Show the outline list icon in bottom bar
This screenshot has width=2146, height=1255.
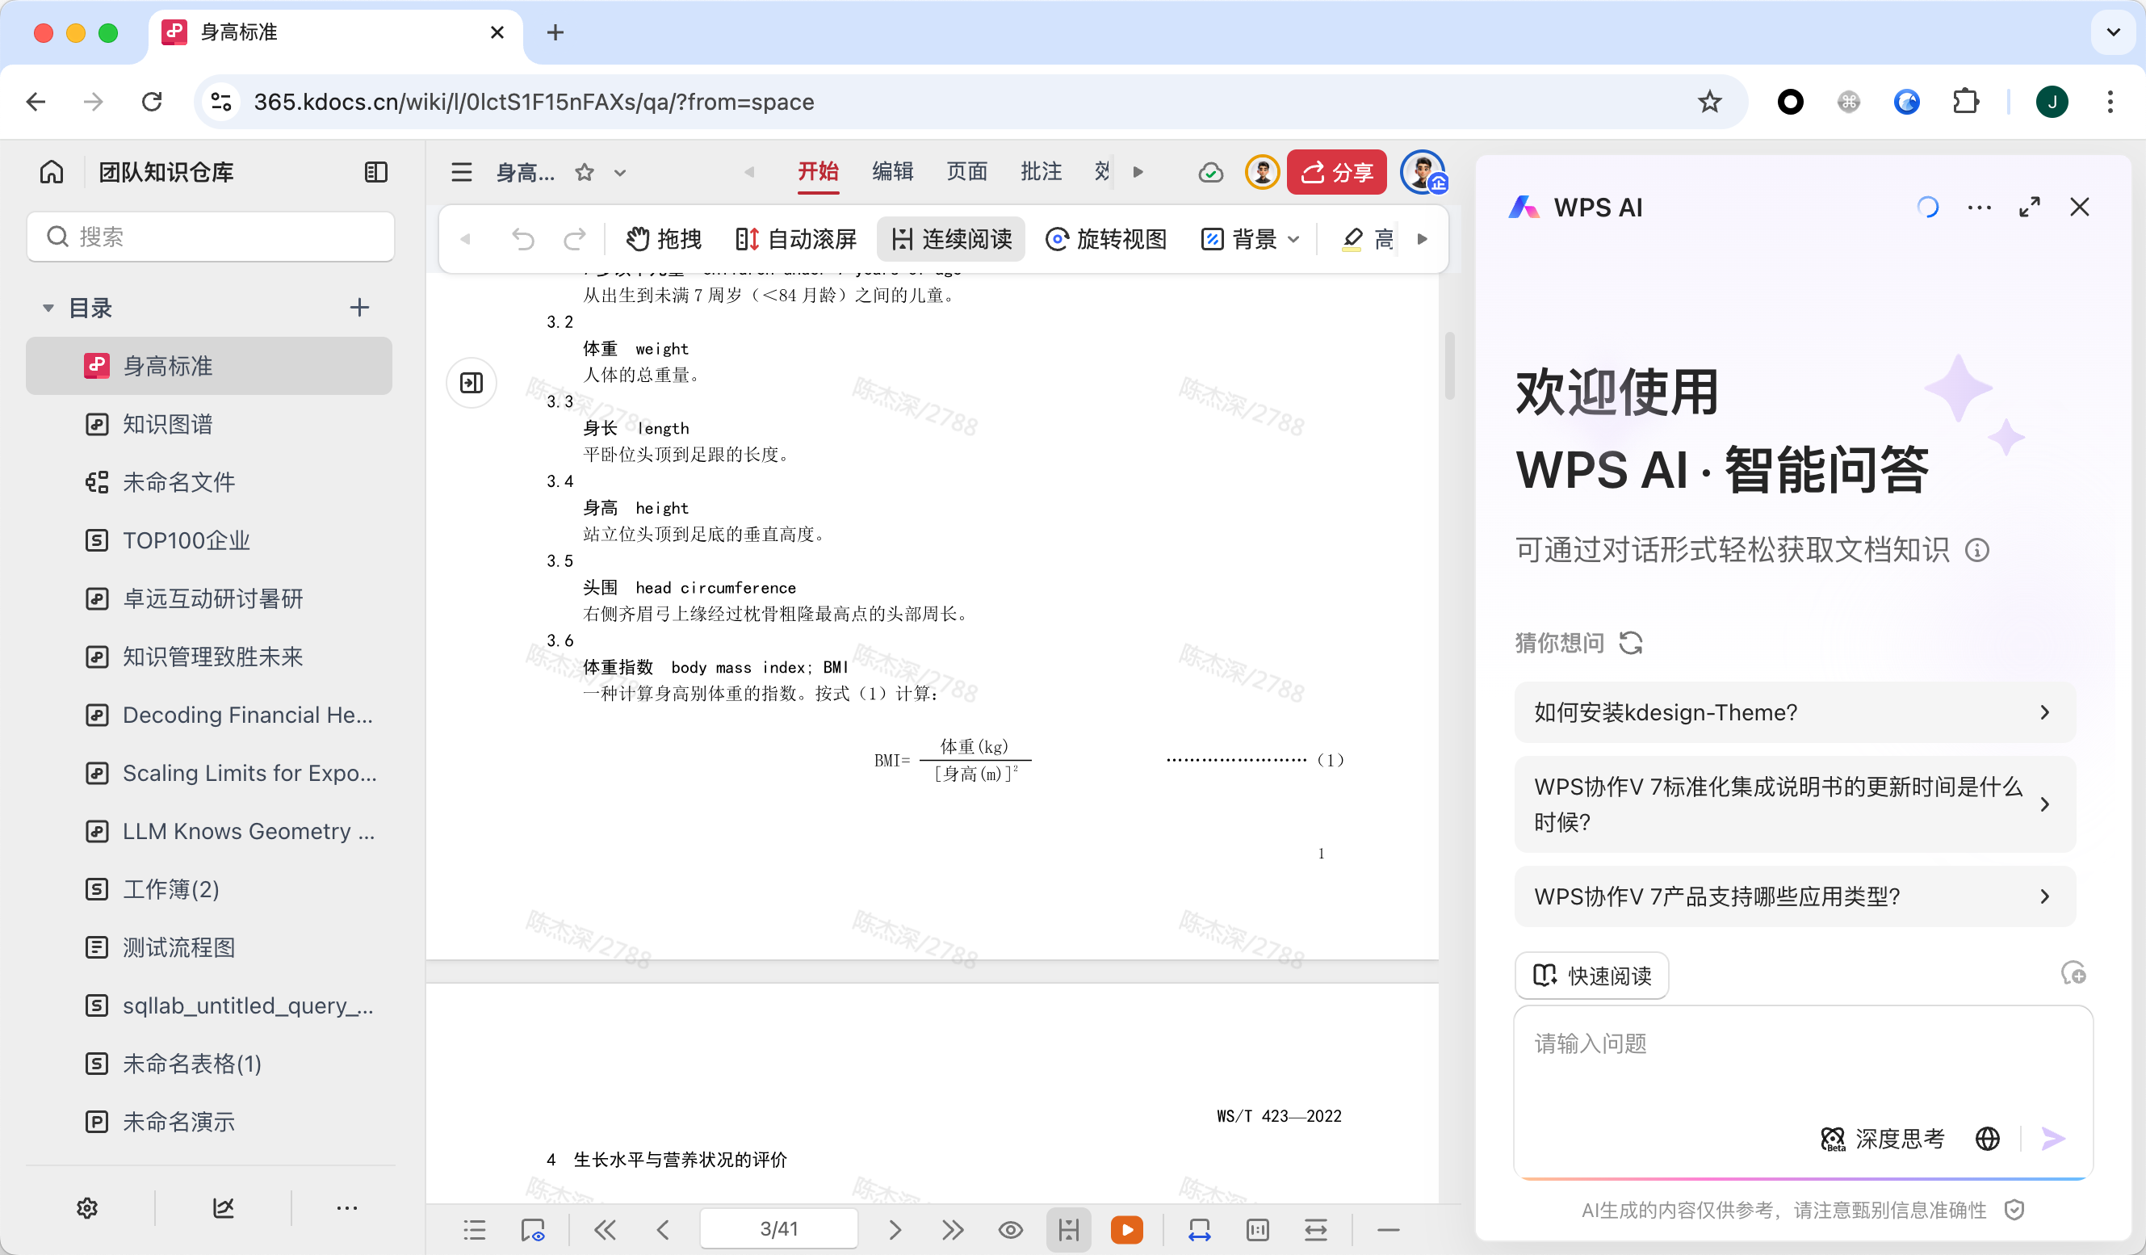point(475,1229)
